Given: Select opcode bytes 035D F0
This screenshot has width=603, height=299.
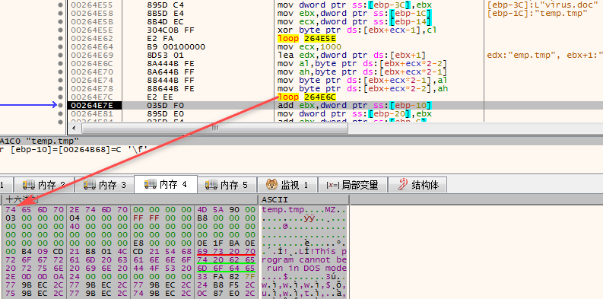Looking at the screenshot, I should [165, 106].
